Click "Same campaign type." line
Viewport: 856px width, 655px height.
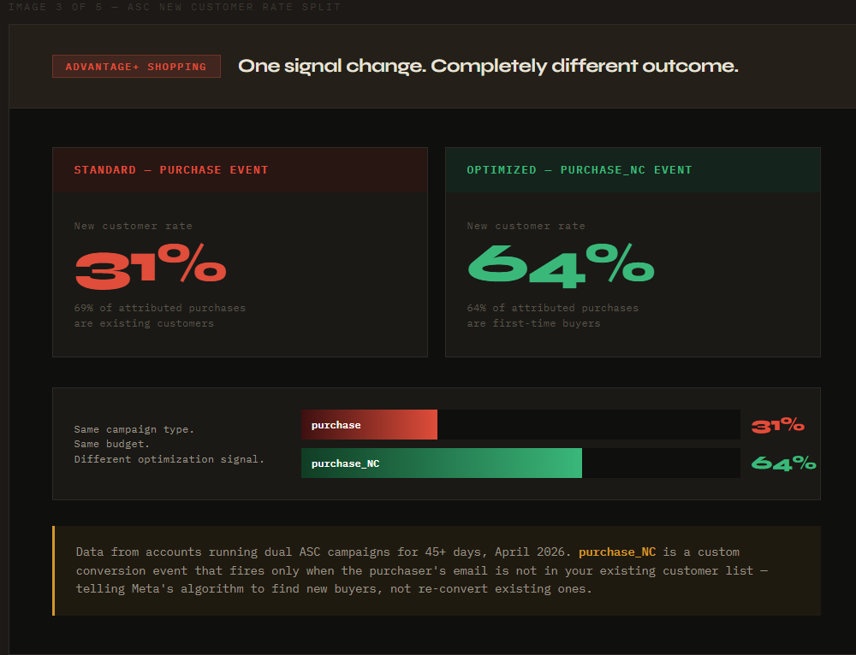pos(134,430)
